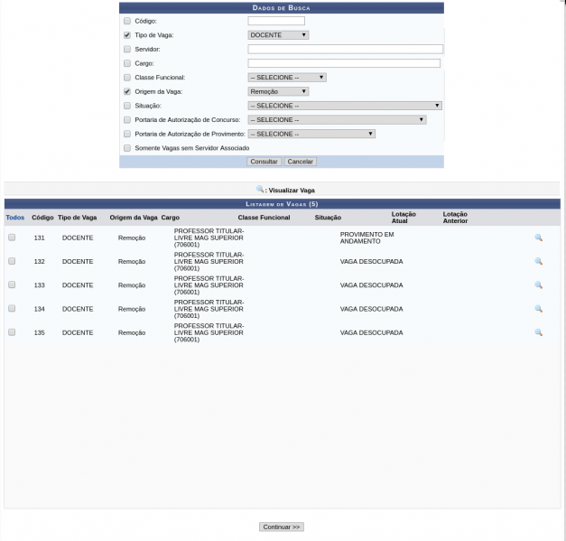566x541 pixels.
Task: Open magnifier icon for vacancy 132
Action: pos(538,261)
